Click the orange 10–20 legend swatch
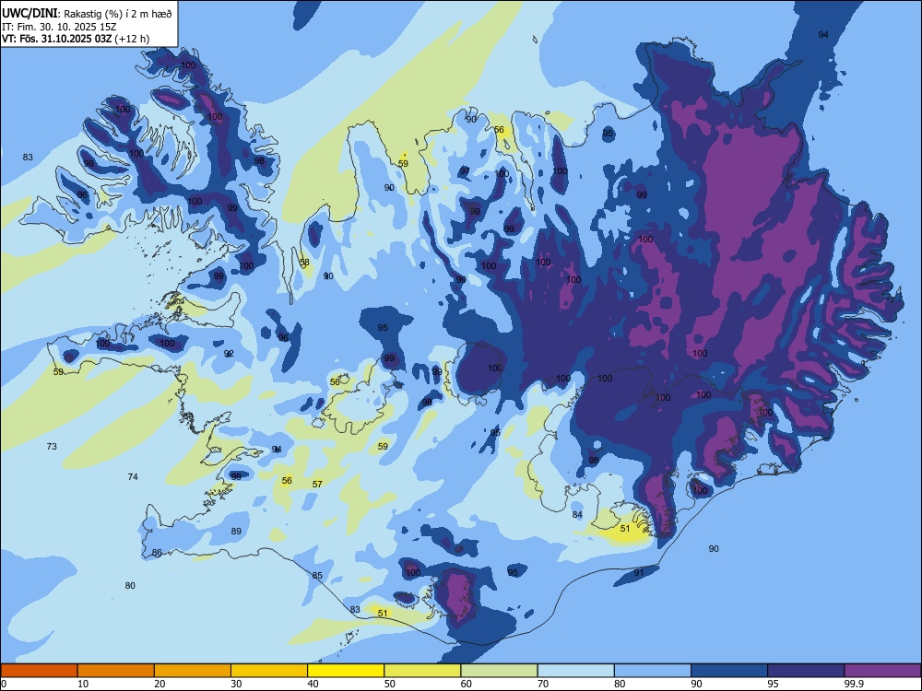The height and width of the screenshot is (691, 922). pos(116,671)
